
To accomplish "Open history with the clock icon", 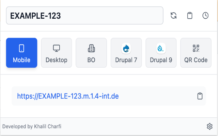I will click(x=205, y=15).
